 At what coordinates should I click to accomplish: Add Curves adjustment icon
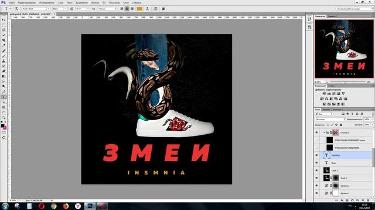(x=333, y=93)
